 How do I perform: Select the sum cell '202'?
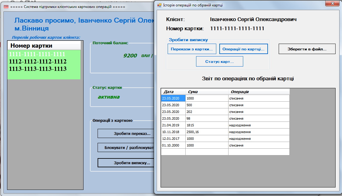click(207, 112)
